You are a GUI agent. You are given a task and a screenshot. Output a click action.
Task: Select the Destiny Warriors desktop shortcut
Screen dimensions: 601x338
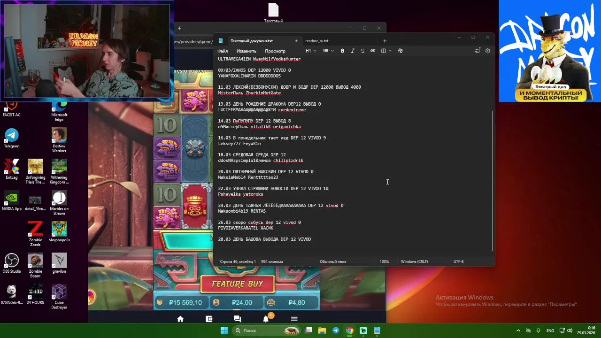(x=59, y=140)
